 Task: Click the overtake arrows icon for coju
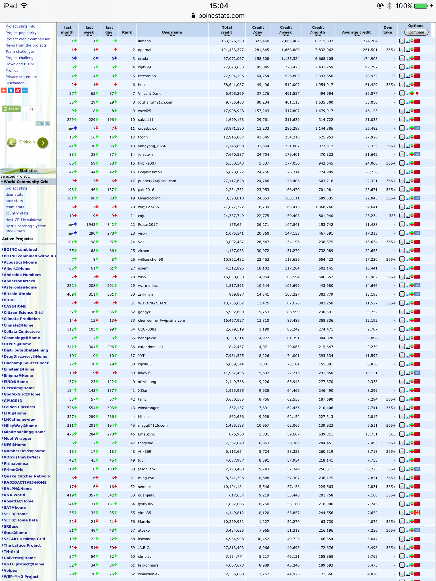click(x=412, y=216)
